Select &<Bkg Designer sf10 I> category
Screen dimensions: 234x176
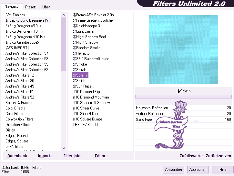(23, 26)
